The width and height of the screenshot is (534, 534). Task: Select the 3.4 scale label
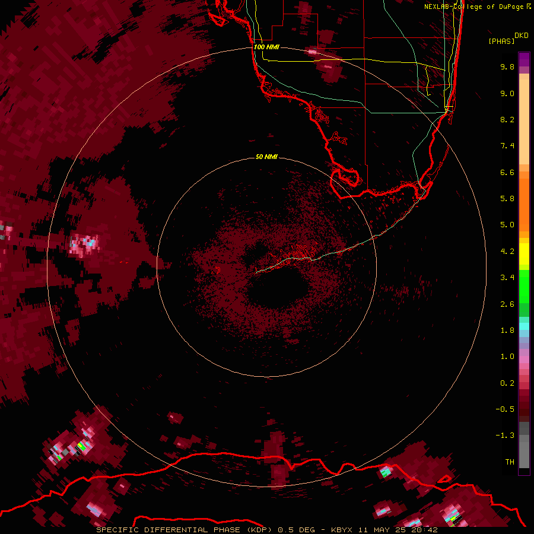coord(507,278)
